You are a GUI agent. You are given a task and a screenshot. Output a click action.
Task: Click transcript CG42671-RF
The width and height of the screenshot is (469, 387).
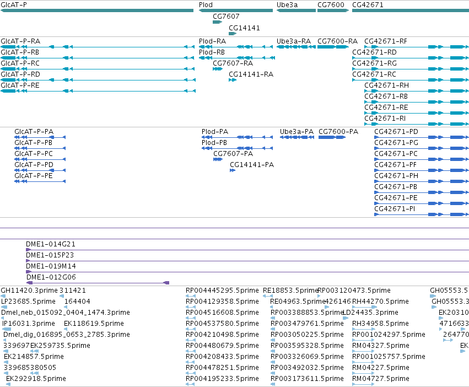386,41
